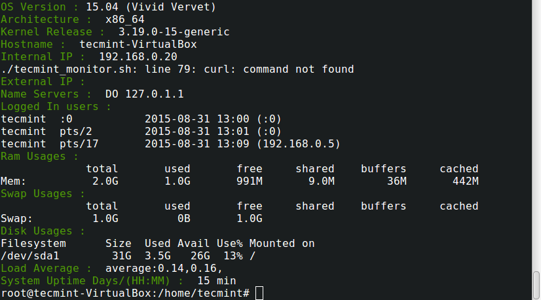
Task: Click the terminal scrollbar thumb
Action: click(536, 284)
